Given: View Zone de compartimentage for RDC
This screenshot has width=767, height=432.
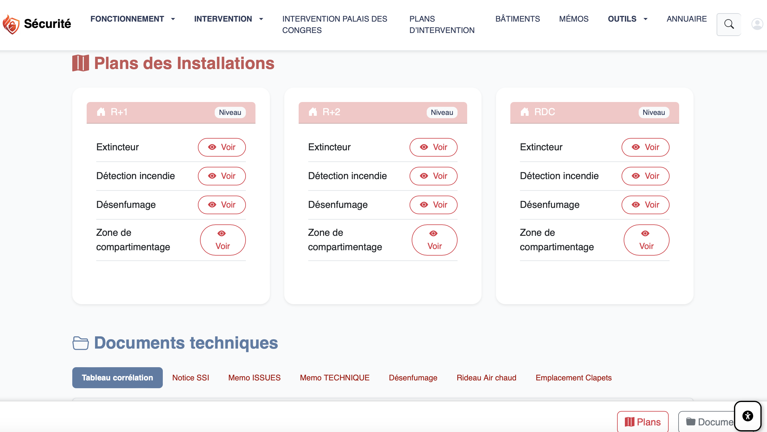Looking at the screenshot, I should coord(646,240).
